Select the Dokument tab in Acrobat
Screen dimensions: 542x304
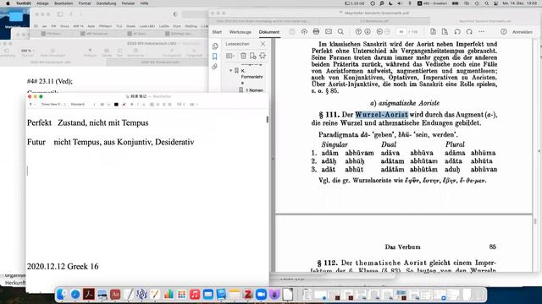269,32
